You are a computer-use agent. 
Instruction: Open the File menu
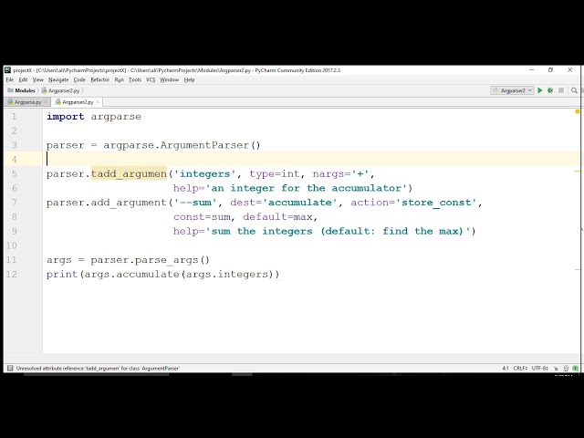click(x=10, y=79)
